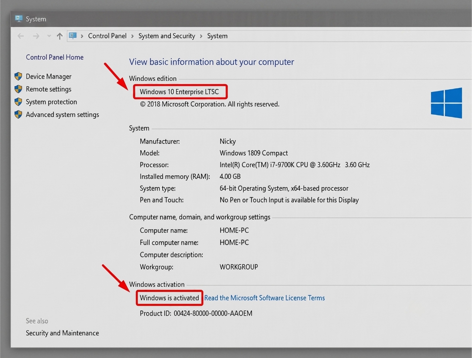Select the System breadcrumb
This screenshot has height=358, width=472.
click(x=217, y=36)
